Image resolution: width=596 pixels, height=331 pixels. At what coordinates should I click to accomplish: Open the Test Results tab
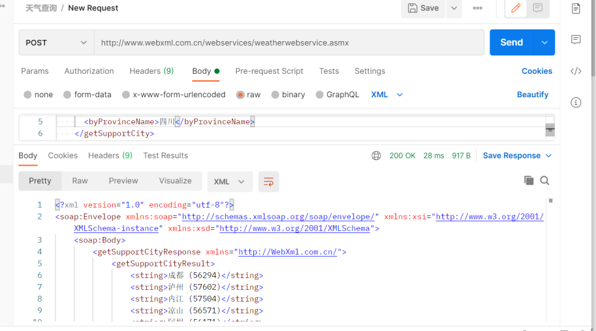coord(165,155)
